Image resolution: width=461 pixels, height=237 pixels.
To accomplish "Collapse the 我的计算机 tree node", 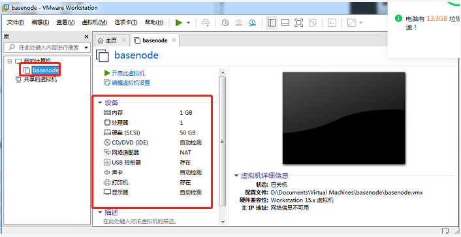I will point(10,61).
